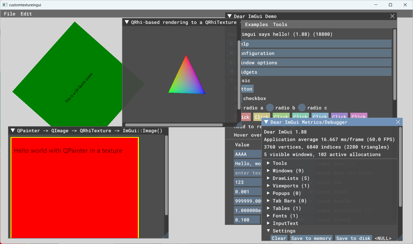Minimize the customtextureingui window
This screenshot has height=244, width=413.
click(376, 5)
